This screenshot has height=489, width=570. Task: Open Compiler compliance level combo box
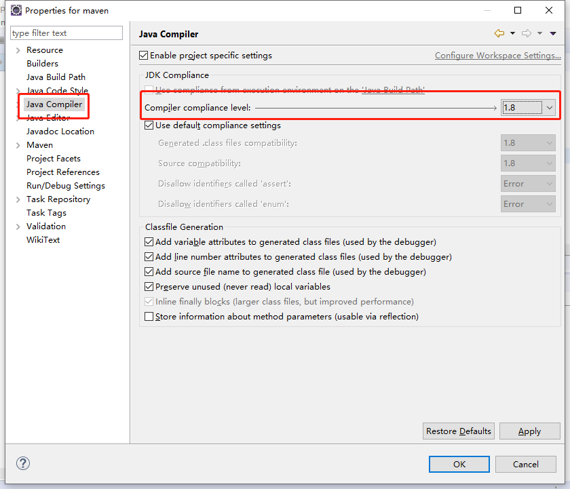(528, 108)
